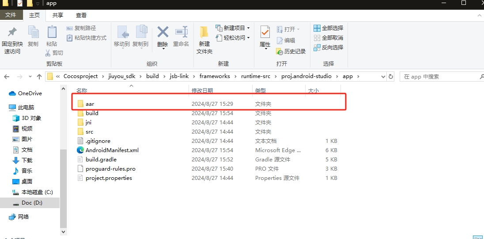The image size is (484, 239).
Task: Select the build.gradle file
Action: click(101, 160)
